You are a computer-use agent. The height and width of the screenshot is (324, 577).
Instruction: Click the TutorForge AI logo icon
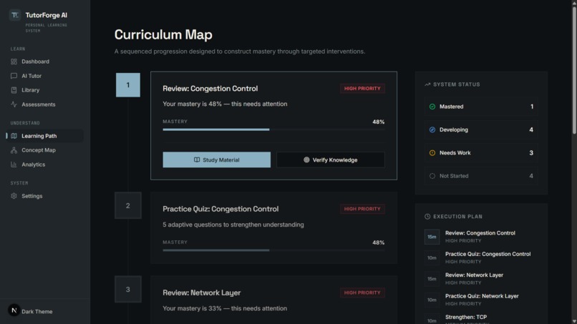pos(15,15)
